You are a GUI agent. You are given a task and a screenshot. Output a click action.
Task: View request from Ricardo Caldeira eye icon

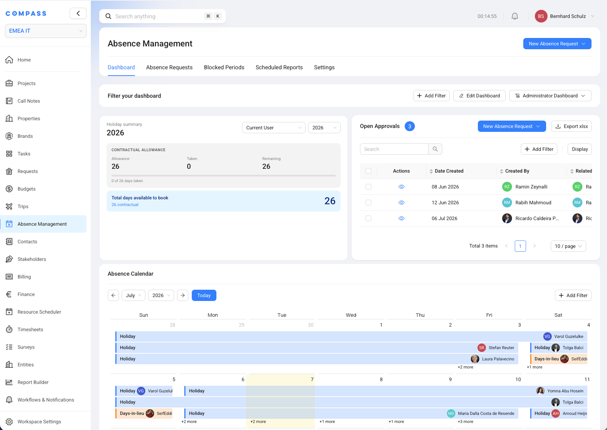tap(401, 218)
